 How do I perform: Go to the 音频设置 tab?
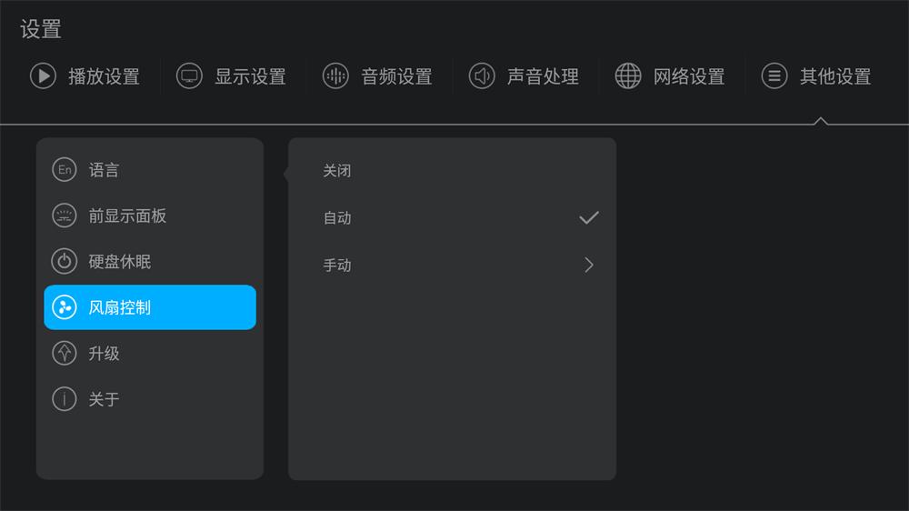(377, 76)
